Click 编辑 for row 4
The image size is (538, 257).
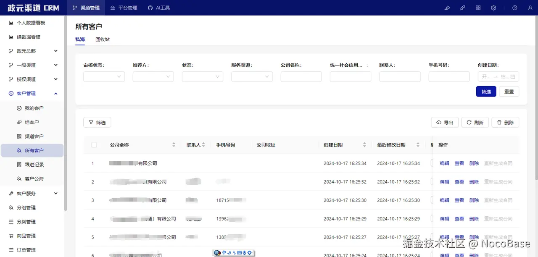[x=445, y=219]
